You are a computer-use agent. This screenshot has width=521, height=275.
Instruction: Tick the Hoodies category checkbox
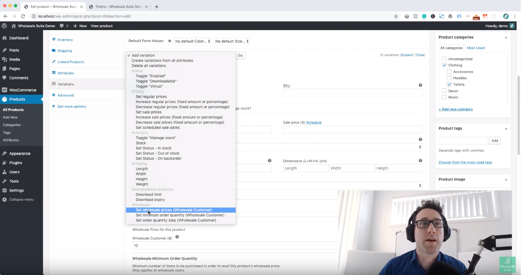pos(449,78)
